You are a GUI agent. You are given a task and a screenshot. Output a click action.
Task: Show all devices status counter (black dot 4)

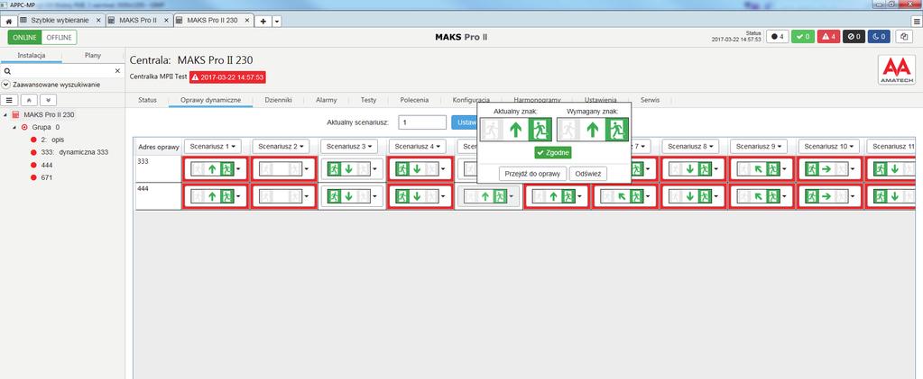pos(777,37)
